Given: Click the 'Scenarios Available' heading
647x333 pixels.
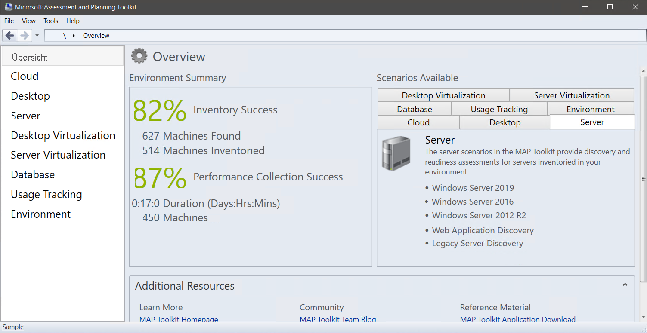Looking at the screenshot, I should [418, 78].
